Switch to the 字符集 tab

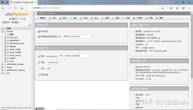[138, 18]
